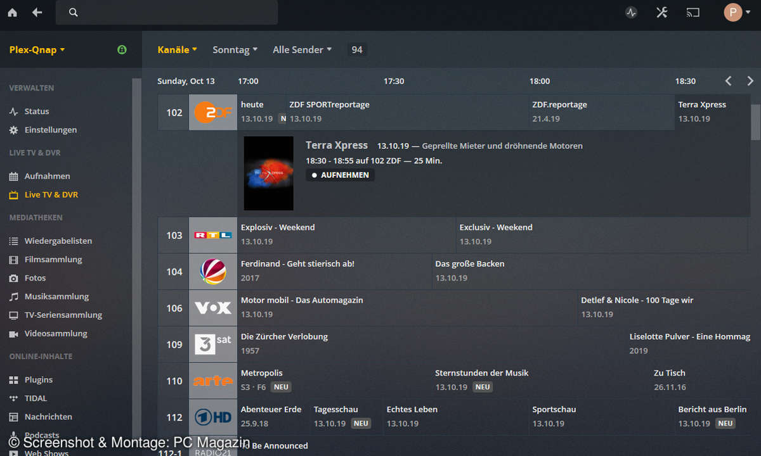Select Sternstunden der Musik program

pos(540,381)
